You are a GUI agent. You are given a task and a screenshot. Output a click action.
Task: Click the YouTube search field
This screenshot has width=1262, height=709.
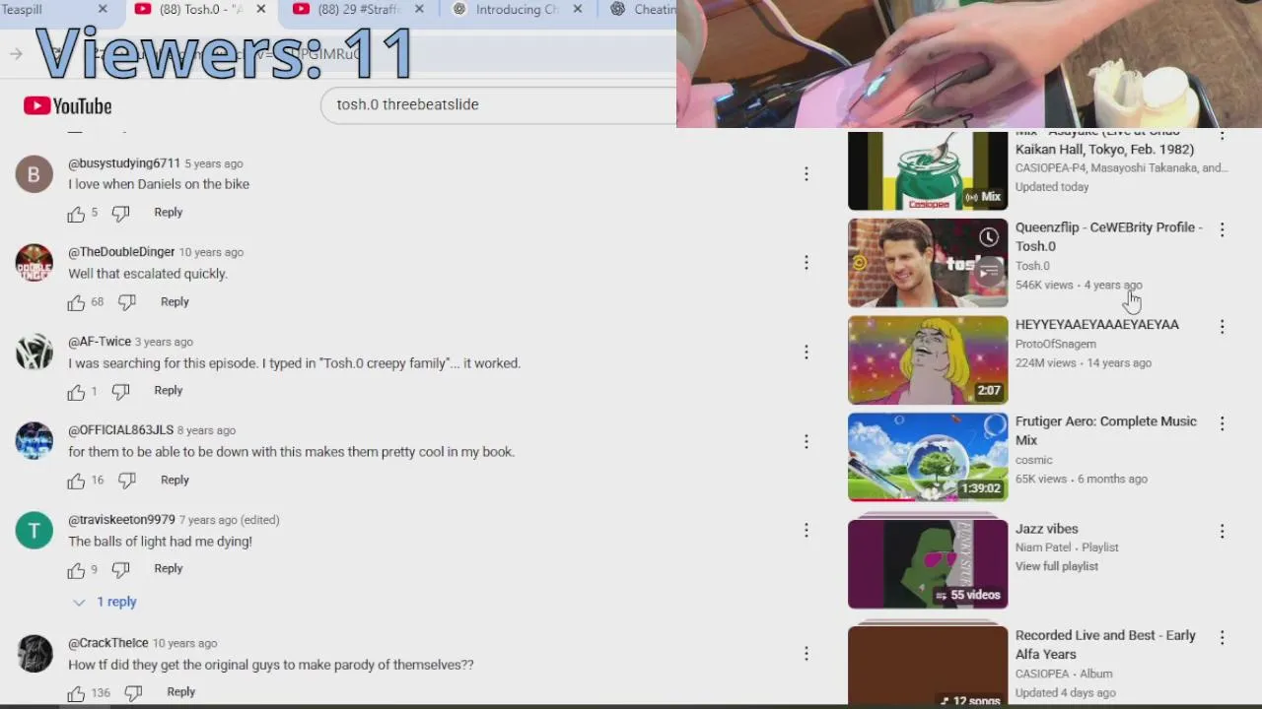pos(498,104)
